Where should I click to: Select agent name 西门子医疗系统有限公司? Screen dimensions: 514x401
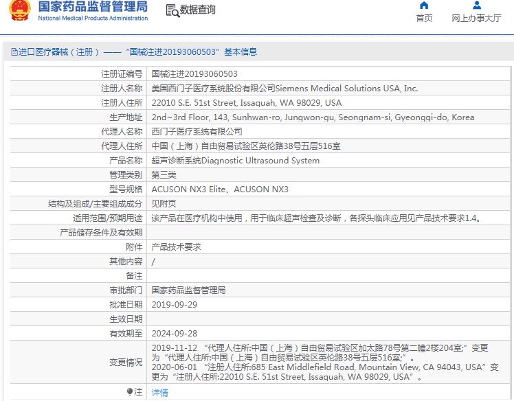click(x=197, y=131)
